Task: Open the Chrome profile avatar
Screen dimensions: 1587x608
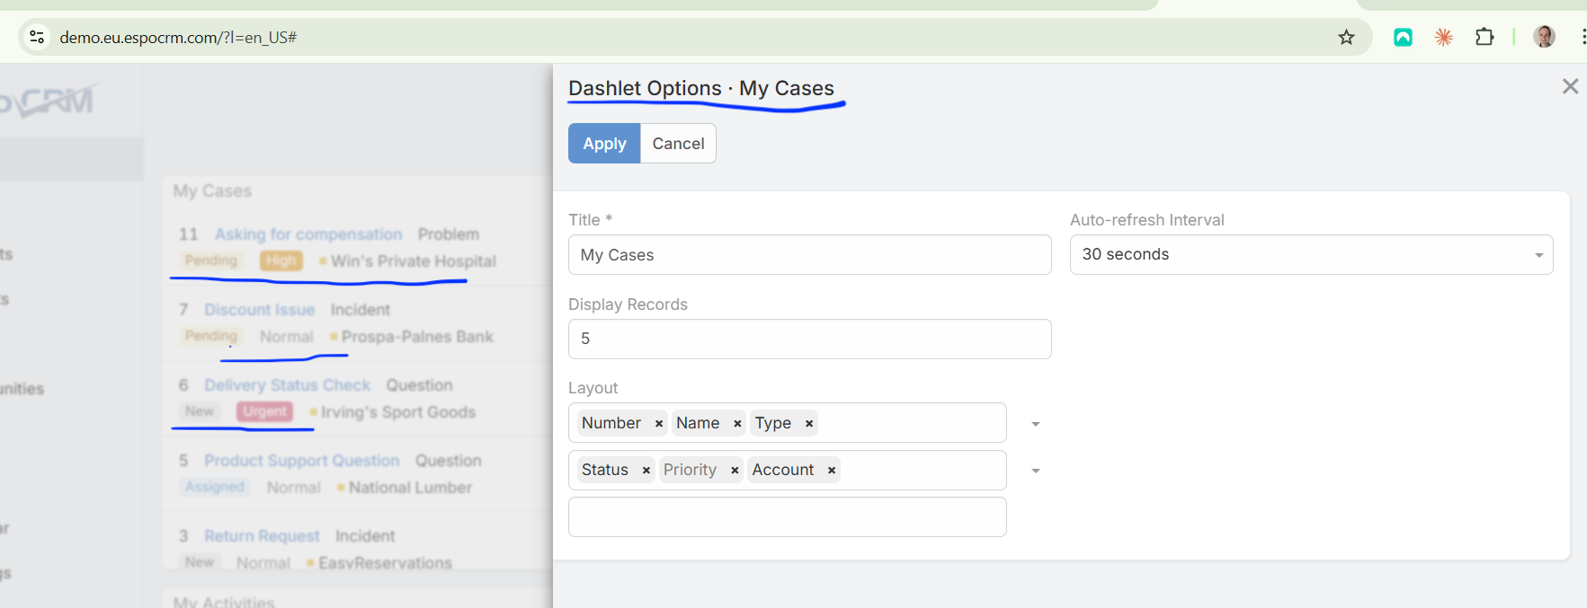Action: pos(1544,37)
